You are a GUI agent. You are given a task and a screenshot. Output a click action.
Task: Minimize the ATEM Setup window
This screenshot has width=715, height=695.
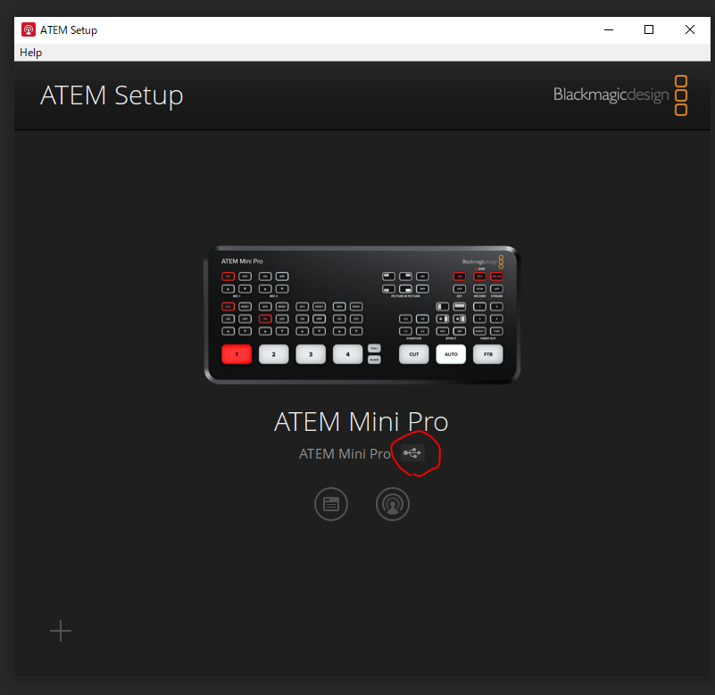tap(609, 30)
